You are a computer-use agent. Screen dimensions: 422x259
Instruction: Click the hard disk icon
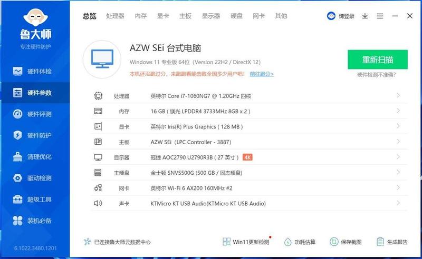point(98,173)
